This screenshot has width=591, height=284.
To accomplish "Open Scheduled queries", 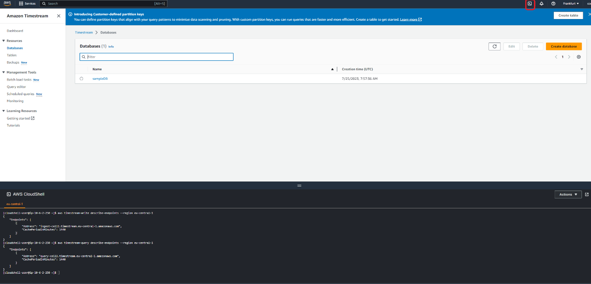I will tap(21, 94).
